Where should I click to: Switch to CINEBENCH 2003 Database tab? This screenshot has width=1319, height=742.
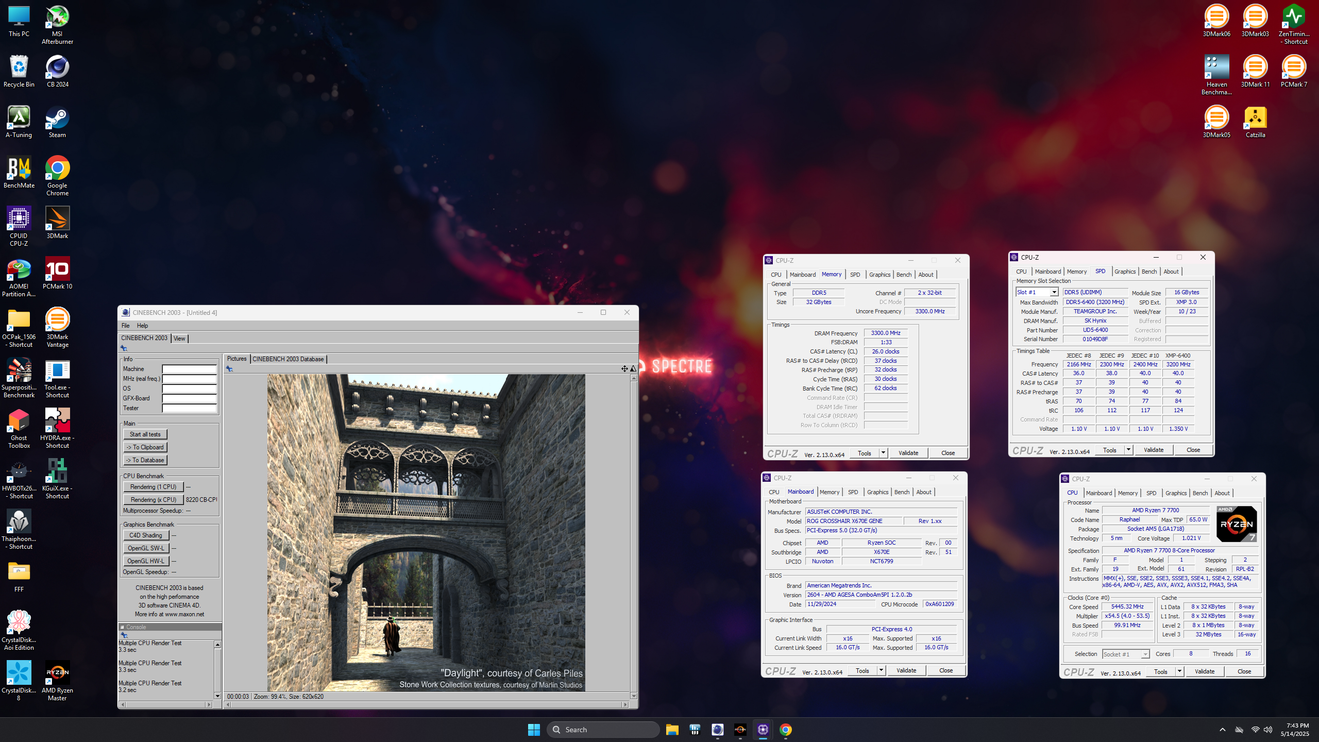(x=288, y=359)
